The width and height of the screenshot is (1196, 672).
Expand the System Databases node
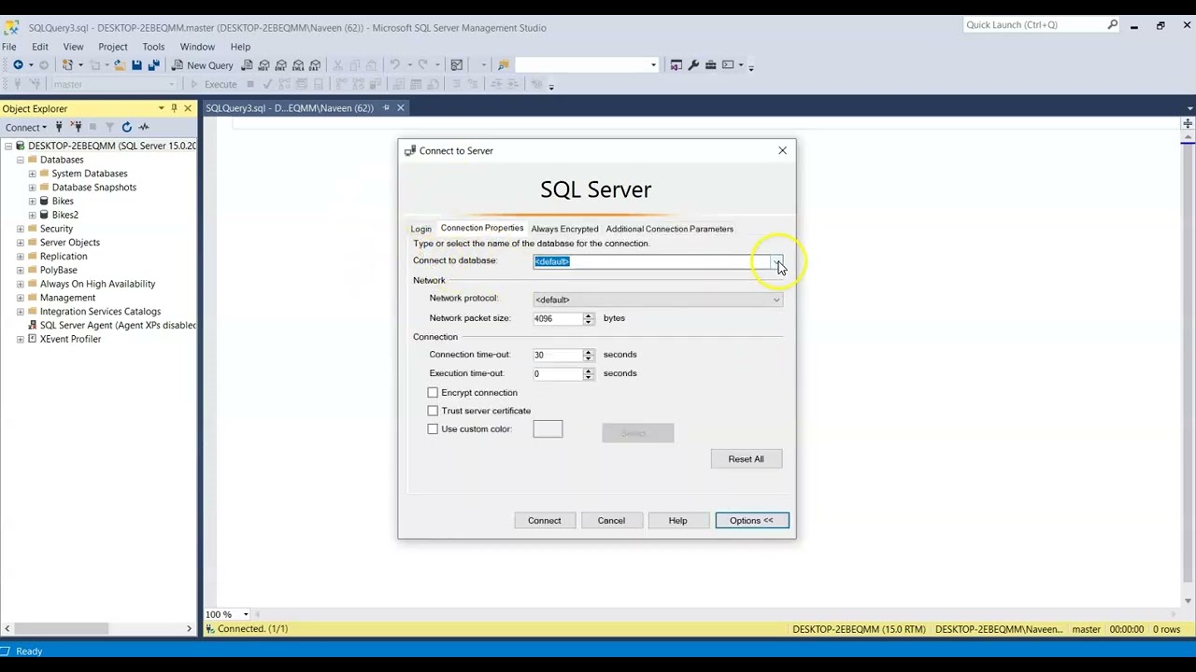point(32,174)
